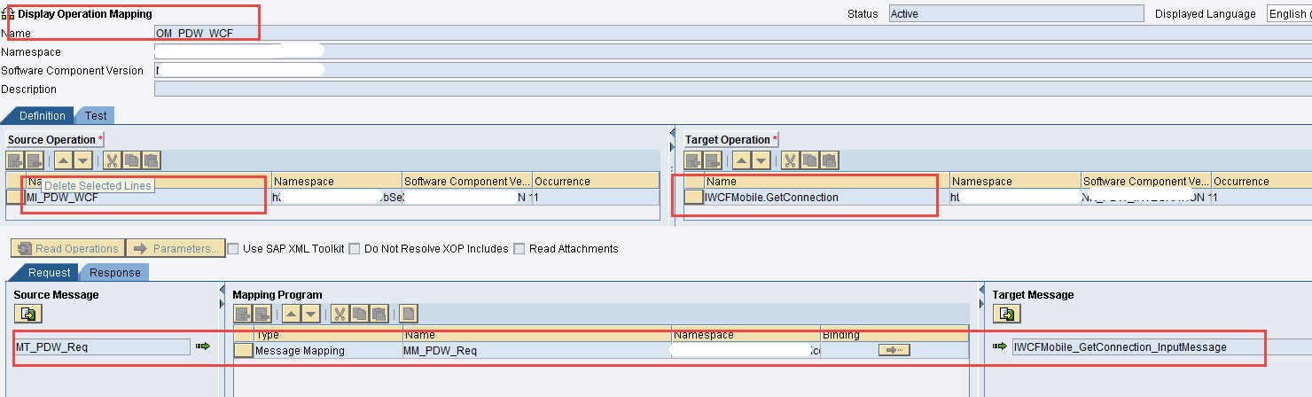This screenshot has width=1312, height=397.
Task: Click insert line icon in Target Operation toolbar
Action: pos(693,160)
